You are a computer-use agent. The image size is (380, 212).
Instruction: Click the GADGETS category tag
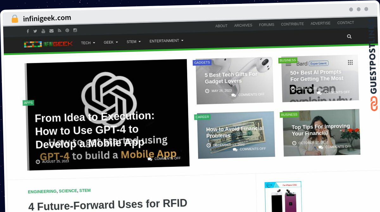point(202,63)
